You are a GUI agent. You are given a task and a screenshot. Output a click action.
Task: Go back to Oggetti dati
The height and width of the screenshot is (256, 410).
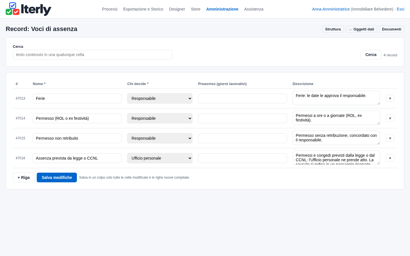click(361, 29)
